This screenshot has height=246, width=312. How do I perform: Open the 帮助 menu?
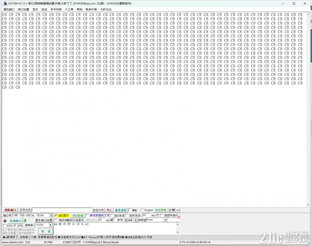(79, 9)
